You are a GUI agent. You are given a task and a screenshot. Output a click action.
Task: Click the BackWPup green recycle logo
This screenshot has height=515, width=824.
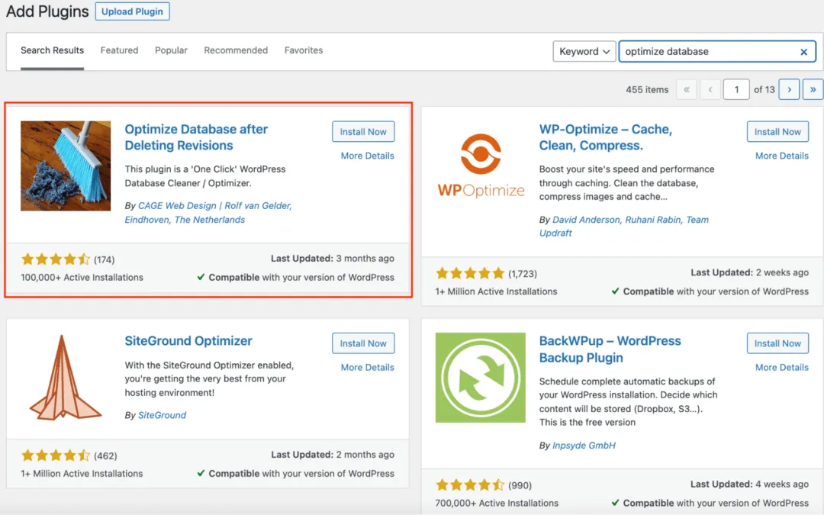pos(480,377)
